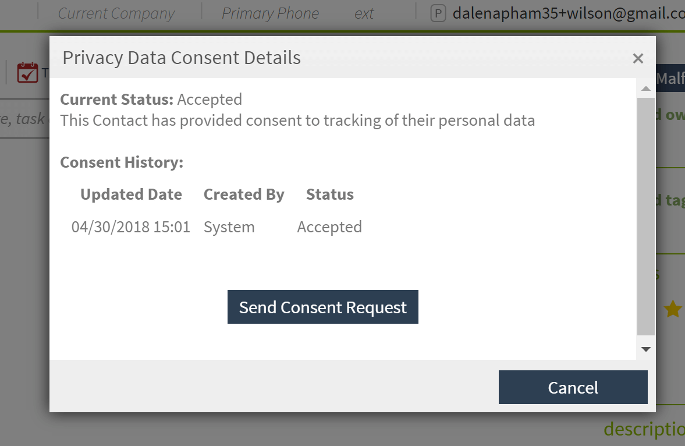Click the green description text
The image size is (685, 446).
pos(644,429)
